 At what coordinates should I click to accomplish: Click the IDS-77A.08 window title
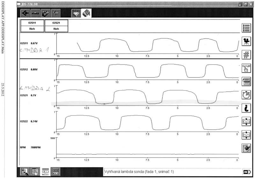click(x=30, y=4)
